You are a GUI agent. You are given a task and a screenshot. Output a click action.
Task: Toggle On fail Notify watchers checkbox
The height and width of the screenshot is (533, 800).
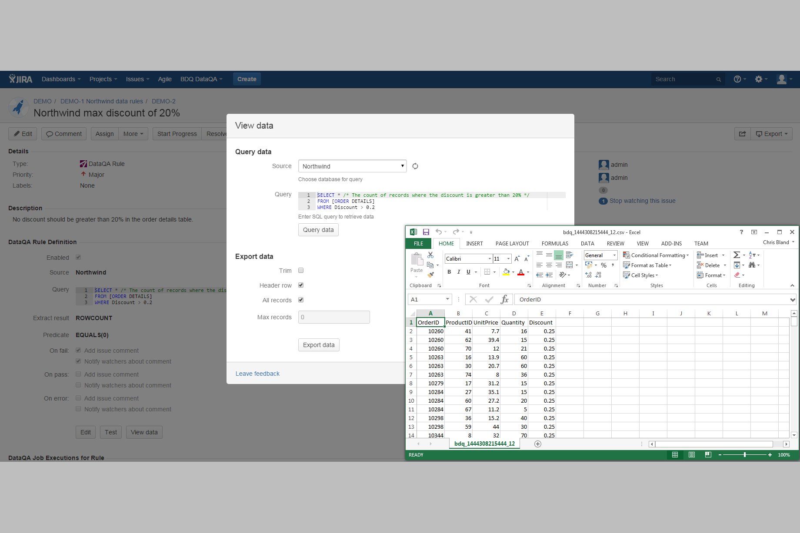click(x=78, y=361)
